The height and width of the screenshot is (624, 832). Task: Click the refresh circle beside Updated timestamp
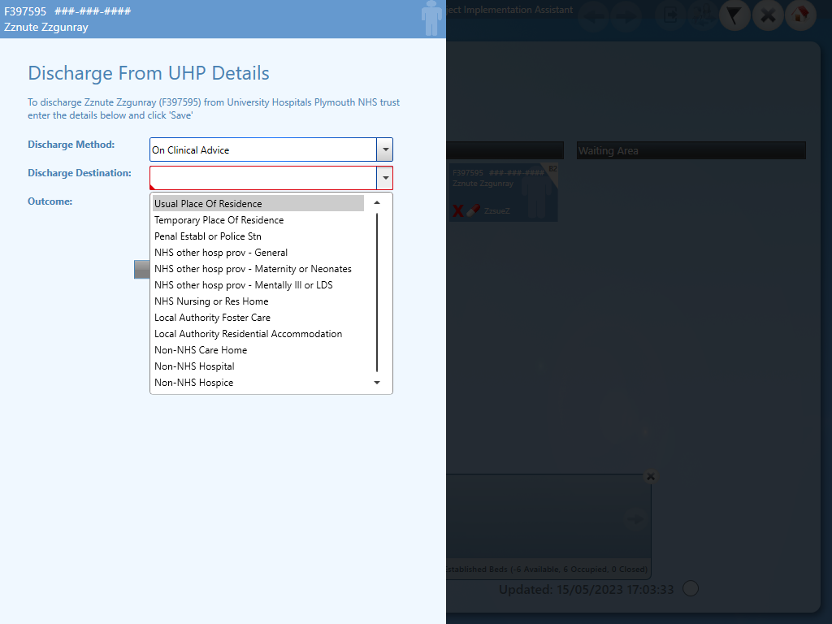(x=691, y=588)
